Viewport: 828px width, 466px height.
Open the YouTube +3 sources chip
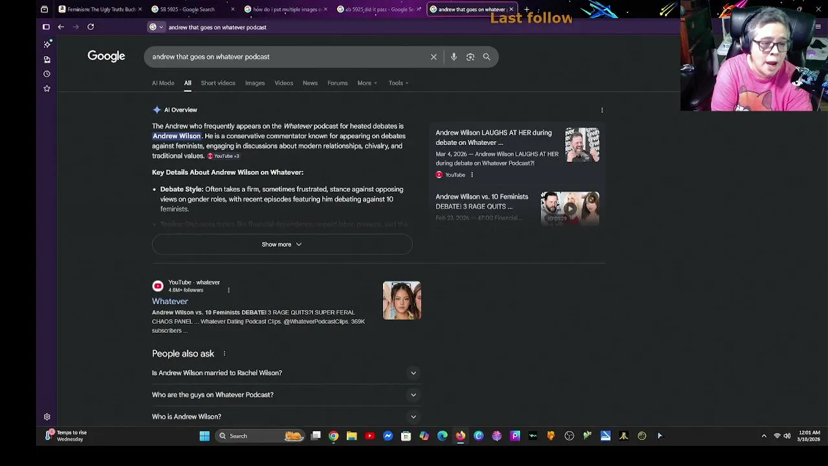pos(223,156)
